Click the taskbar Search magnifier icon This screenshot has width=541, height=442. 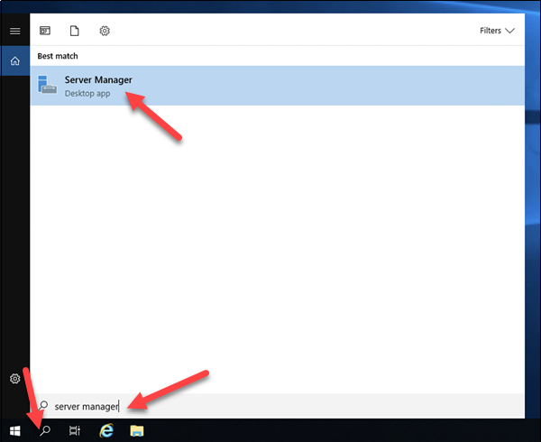click(45, 430)
